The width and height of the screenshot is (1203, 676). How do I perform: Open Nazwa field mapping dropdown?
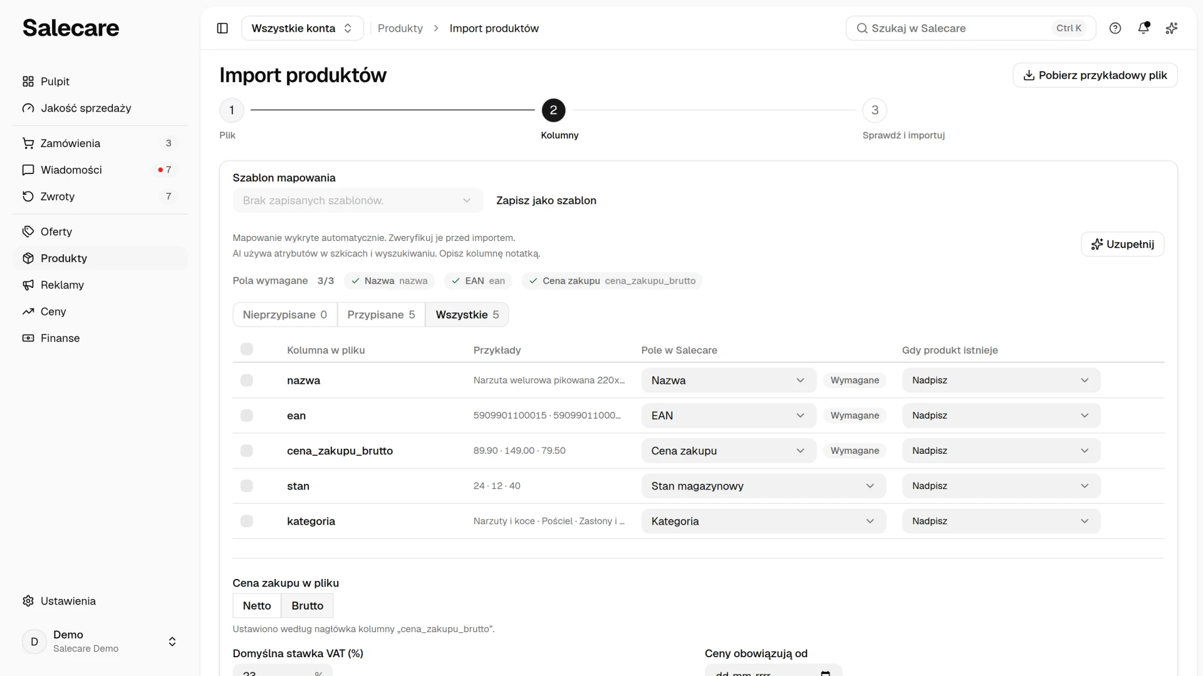[x=729, y=381]
